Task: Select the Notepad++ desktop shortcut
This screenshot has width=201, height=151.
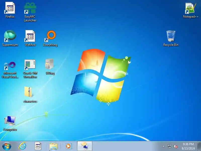Action: click(x=190, y=10)
